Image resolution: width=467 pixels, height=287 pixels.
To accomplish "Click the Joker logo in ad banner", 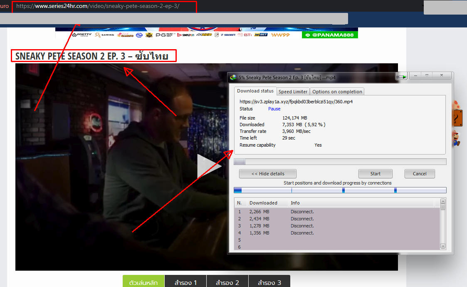I will 204,35.
